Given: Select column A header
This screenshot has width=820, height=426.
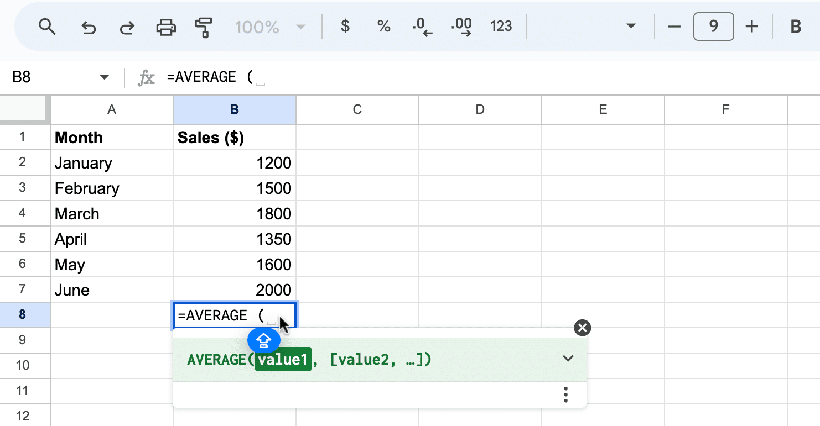Looking at the screenshot, I should [112, 109].
